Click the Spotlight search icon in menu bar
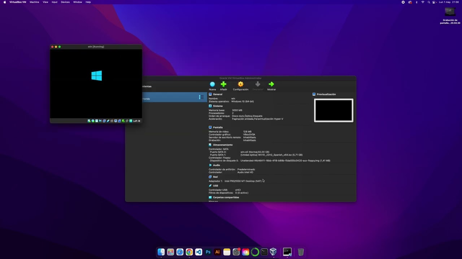Viewport: 462px width, 259px height. [x=429, y=2]
